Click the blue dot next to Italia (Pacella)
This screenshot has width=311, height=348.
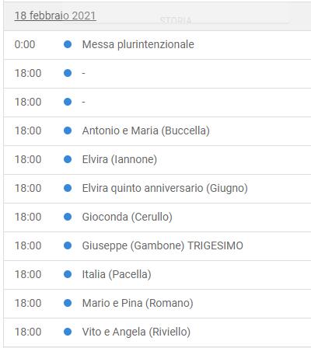coord(68,274)
